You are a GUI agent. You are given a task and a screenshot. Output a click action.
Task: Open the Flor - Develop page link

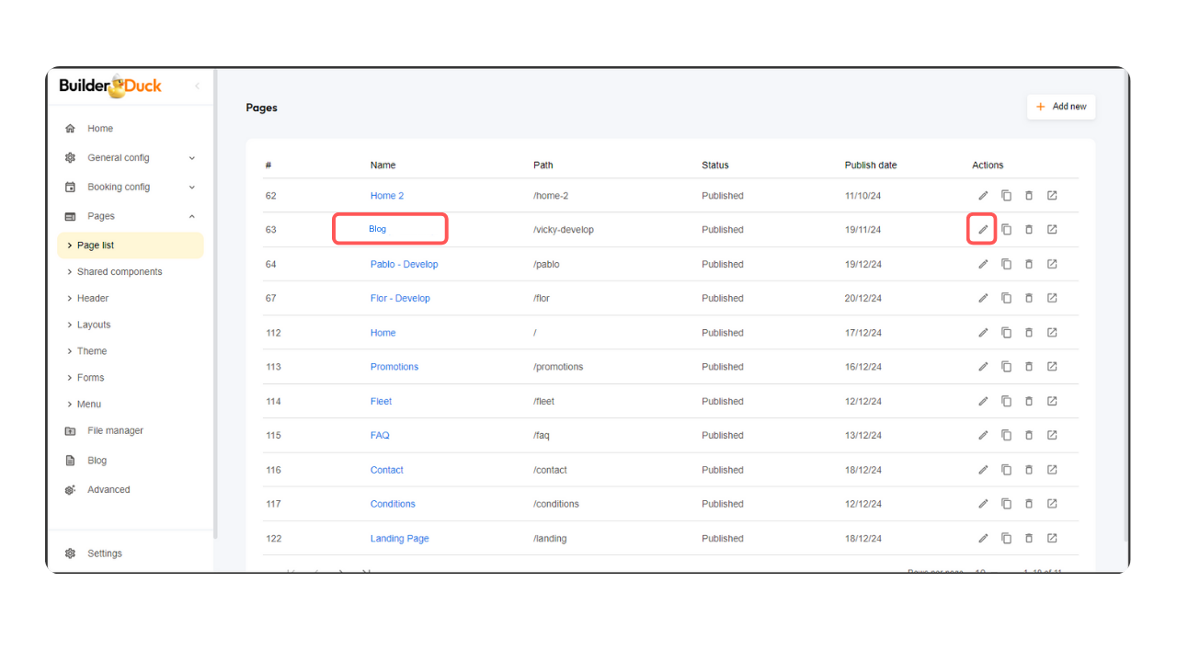click(400, 298)
